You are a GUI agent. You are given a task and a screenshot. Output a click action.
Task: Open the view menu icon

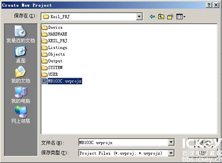[181, 17]
